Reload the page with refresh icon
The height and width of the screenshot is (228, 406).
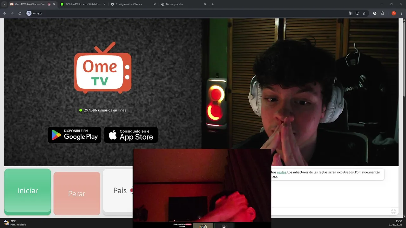click(20, 13)
